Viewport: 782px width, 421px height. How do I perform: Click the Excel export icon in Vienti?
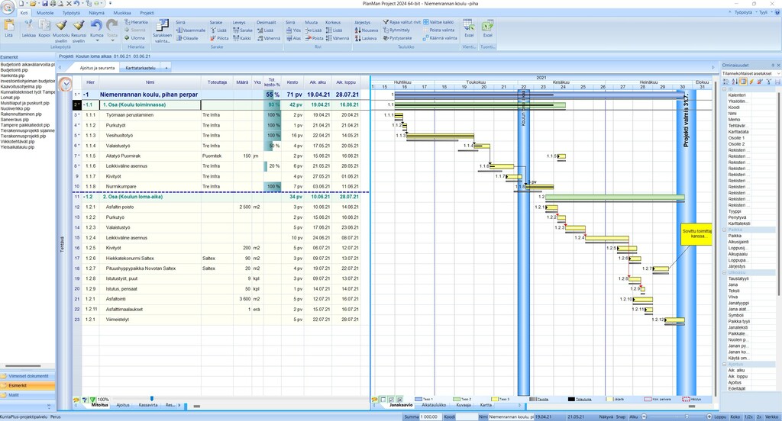coord(469,27)
